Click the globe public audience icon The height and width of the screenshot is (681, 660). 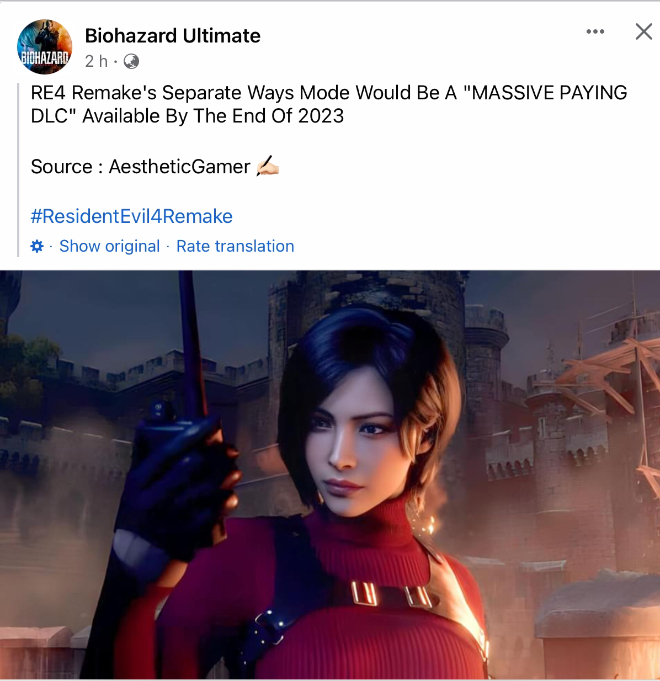pos(131,61)
